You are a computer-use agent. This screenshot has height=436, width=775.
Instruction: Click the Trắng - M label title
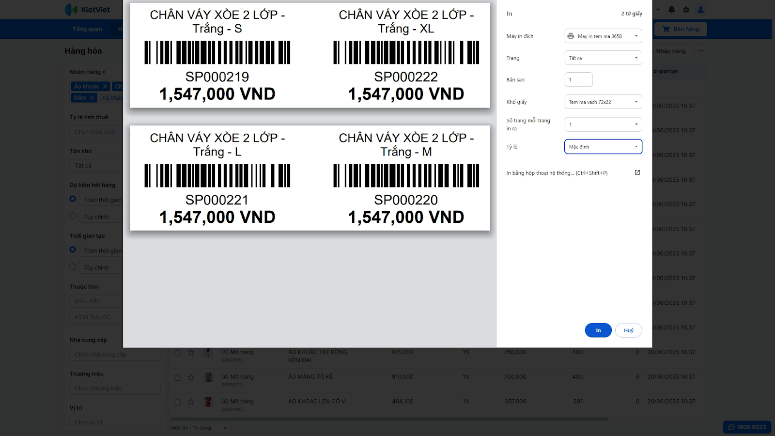point(406,152)
